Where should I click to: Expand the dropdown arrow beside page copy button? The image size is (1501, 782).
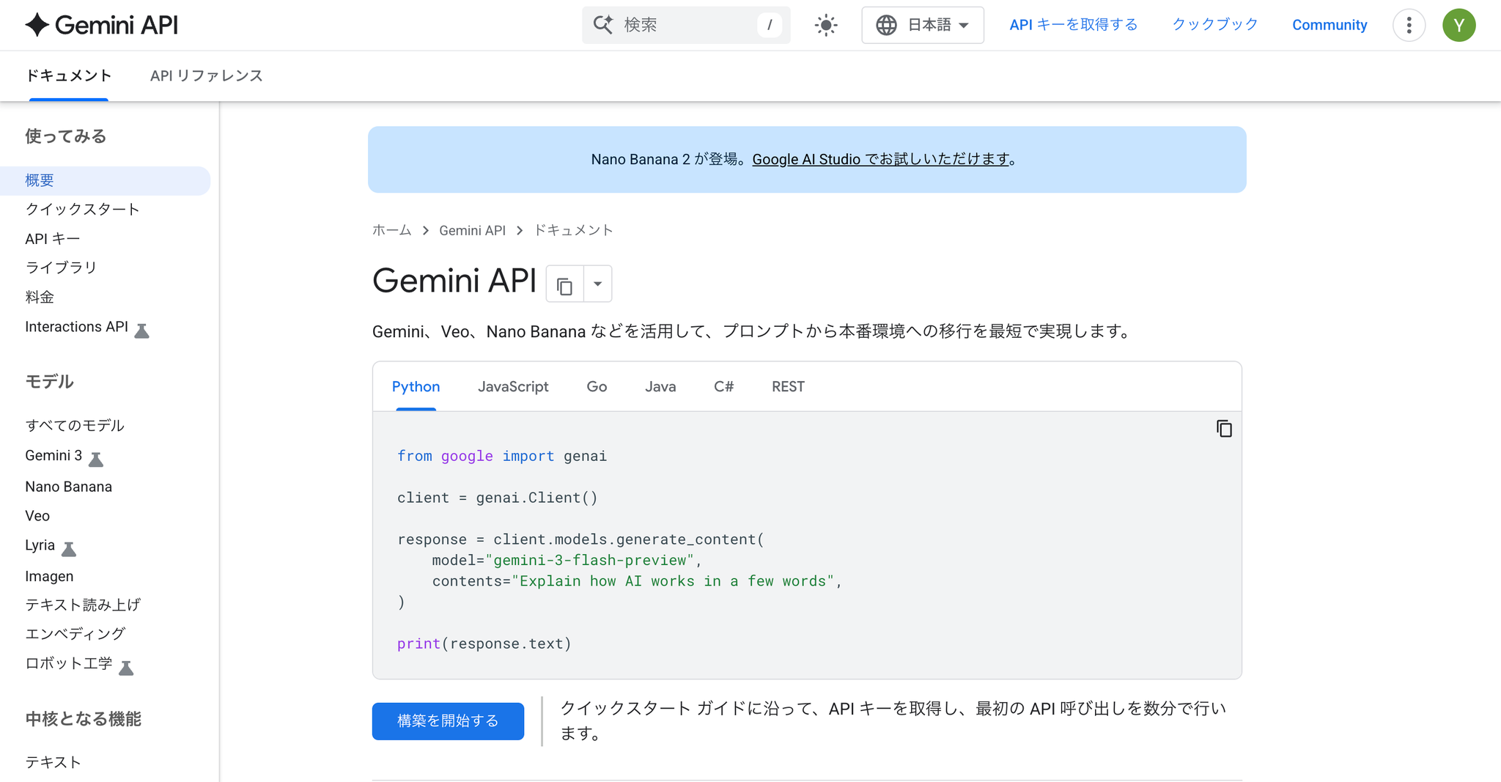(598, 284)
